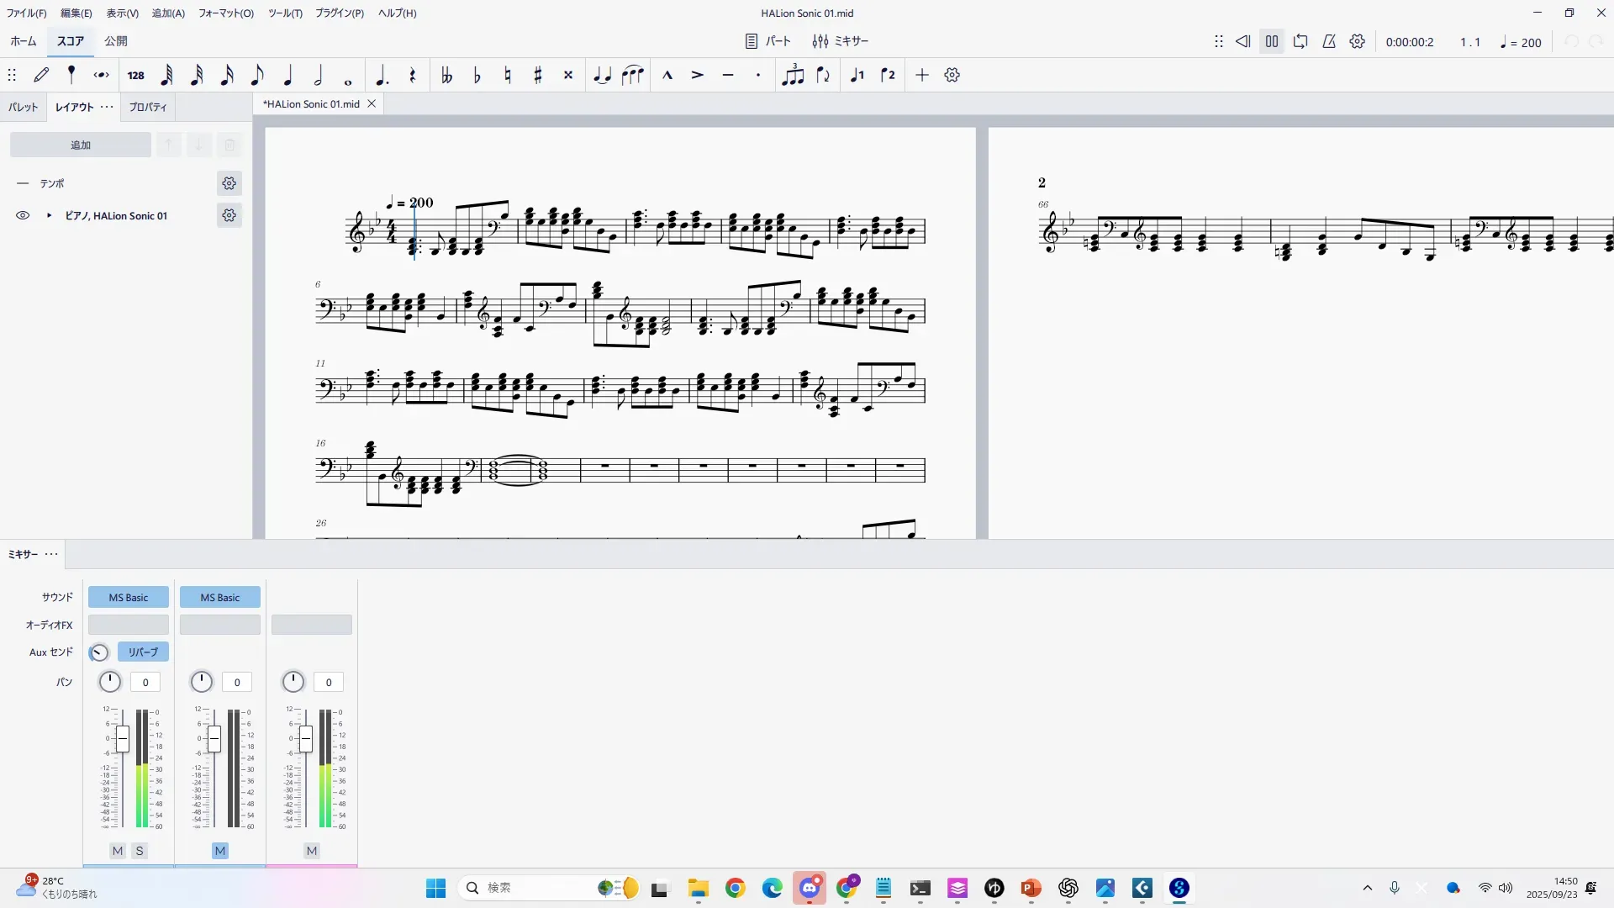
Task: Switch to the プロパティ tab
Action: [x=148, y=107]
